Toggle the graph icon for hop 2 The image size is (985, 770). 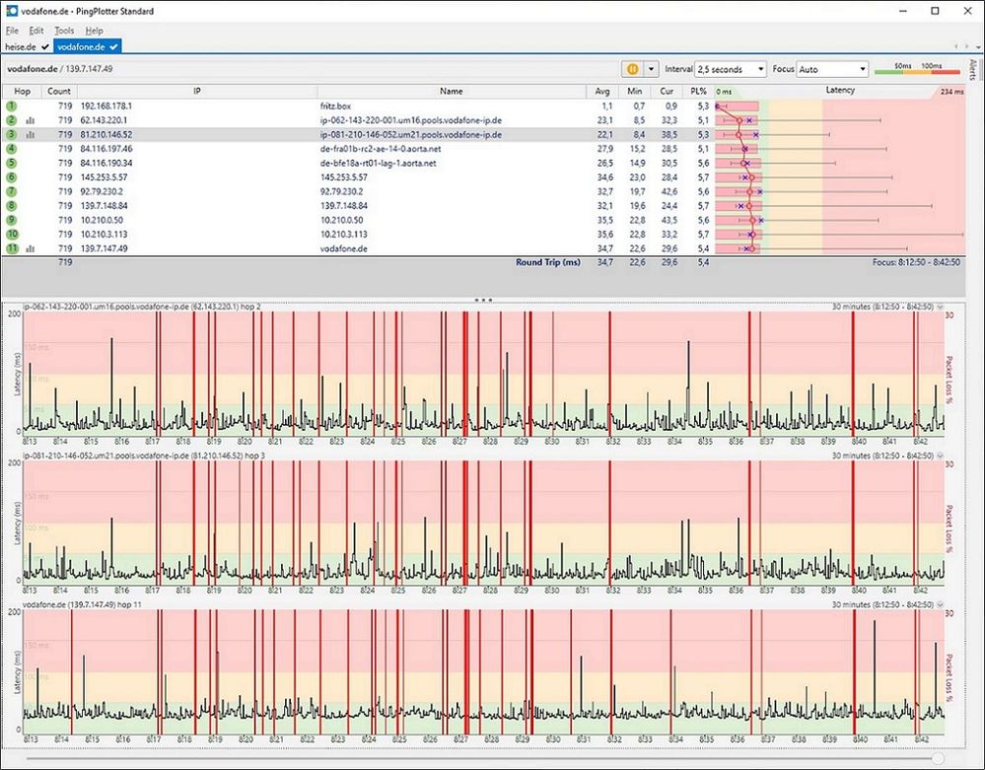click(x=31, y=120)
